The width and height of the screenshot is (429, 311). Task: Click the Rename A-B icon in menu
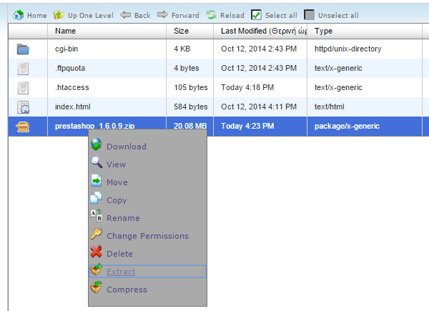[96, 215]
